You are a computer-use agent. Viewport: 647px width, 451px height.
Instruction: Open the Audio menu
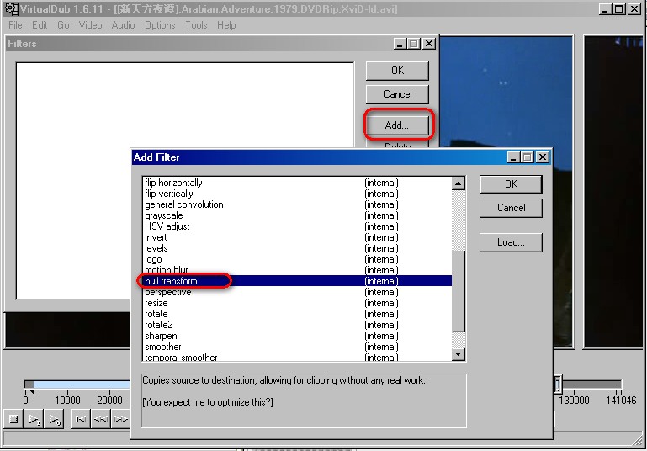pyautogui.click(x=123, y=25)
